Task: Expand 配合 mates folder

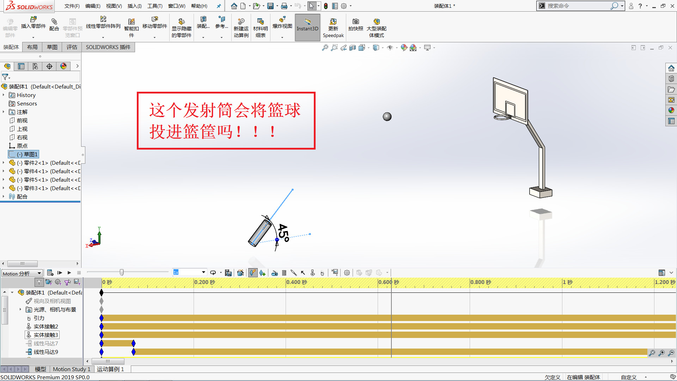Action: coord(4,196)
